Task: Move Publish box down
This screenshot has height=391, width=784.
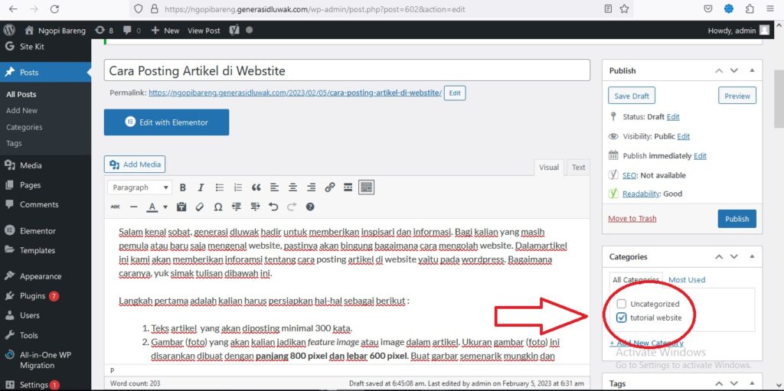Action: pos(734,71)
